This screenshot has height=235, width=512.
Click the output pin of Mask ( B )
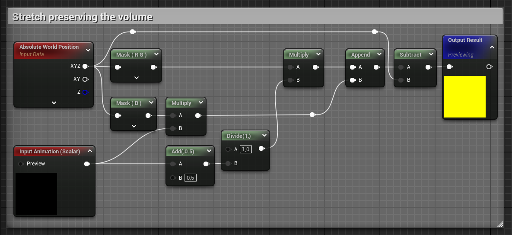148,115
